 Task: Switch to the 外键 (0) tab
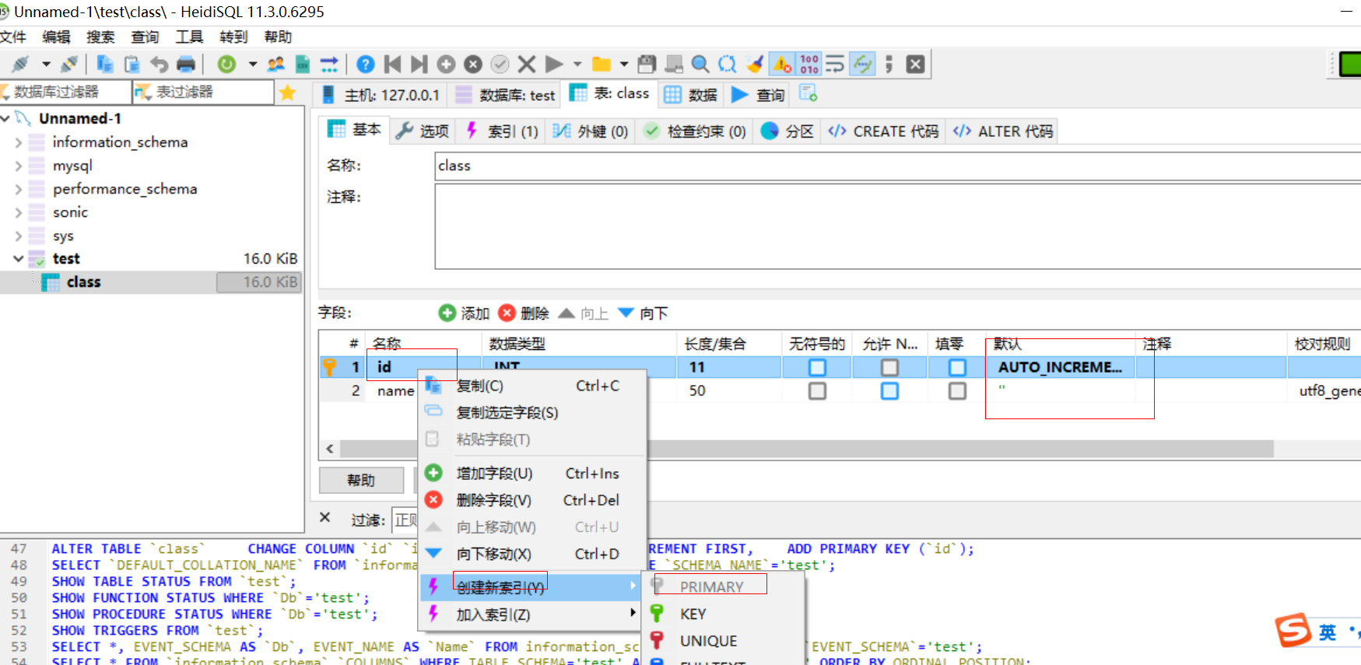click(x=590, y=131)
